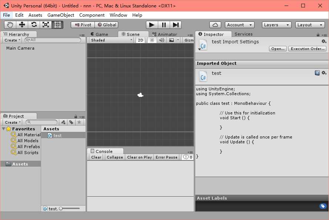Open the Help menu
The height and width of the screenshot is (220, 329).
click(x=137, y=15)
